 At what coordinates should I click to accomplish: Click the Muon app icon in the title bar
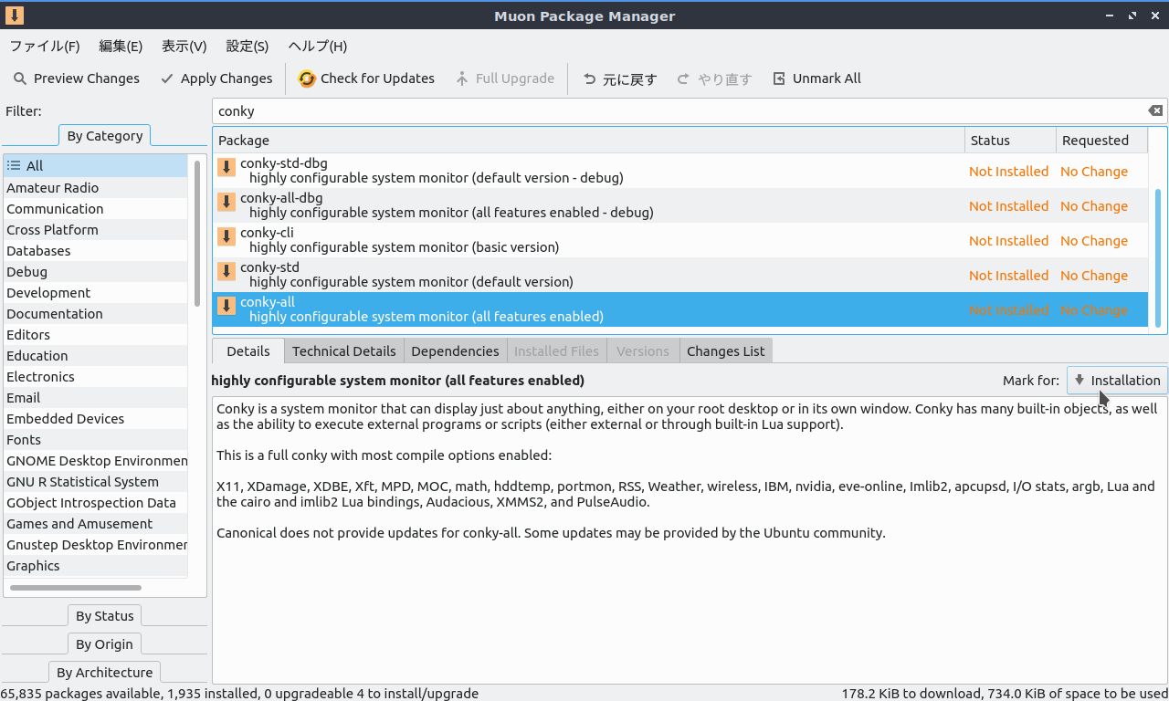click(x=15, y=16)
